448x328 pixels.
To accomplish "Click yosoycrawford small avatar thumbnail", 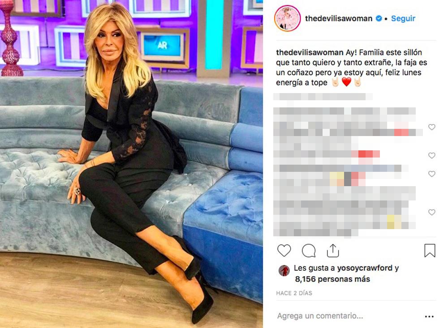I will point(284,270).
